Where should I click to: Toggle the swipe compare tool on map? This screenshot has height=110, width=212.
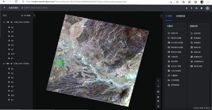point(158,86)
